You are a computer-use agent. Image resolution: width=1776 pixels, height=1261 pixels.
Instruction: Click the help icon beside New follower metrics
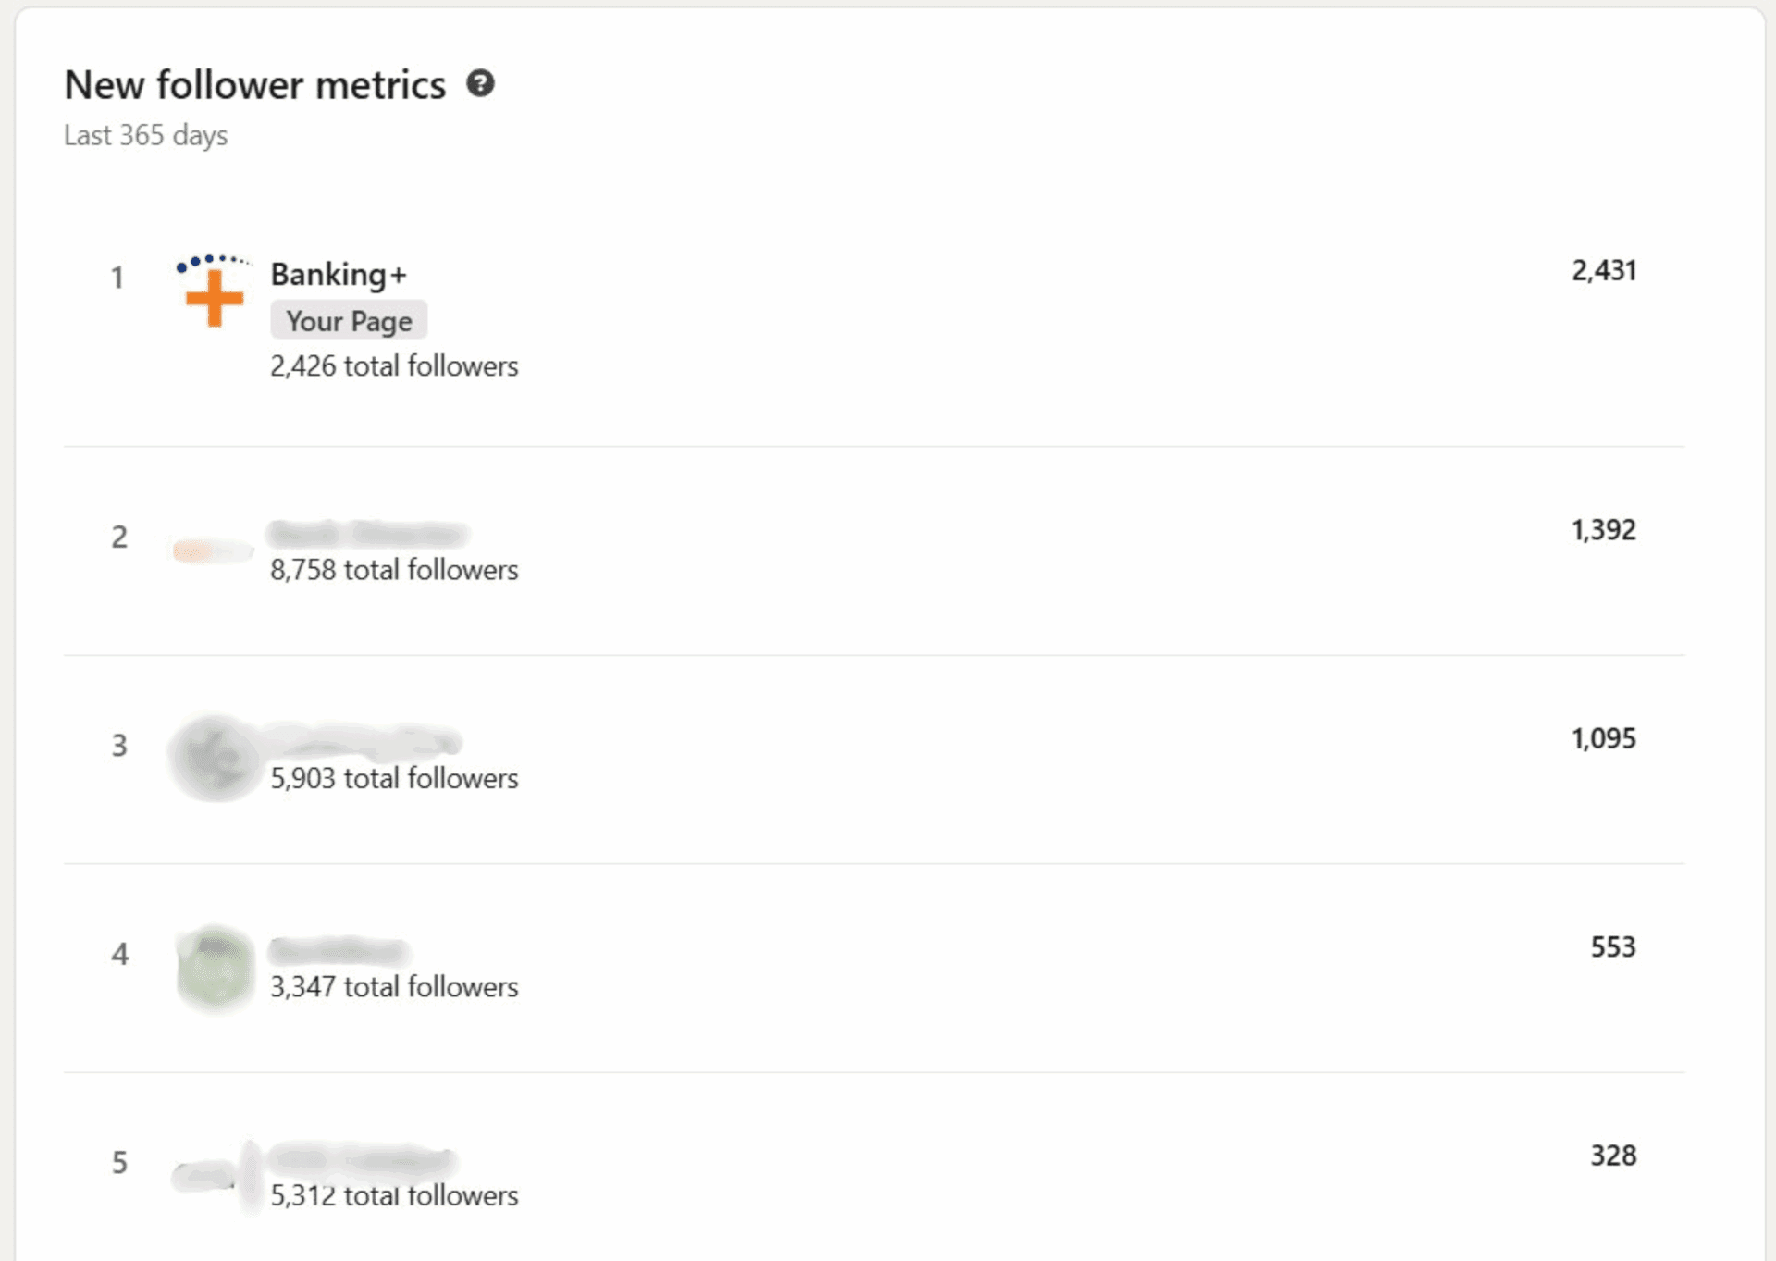pos(480,84)
